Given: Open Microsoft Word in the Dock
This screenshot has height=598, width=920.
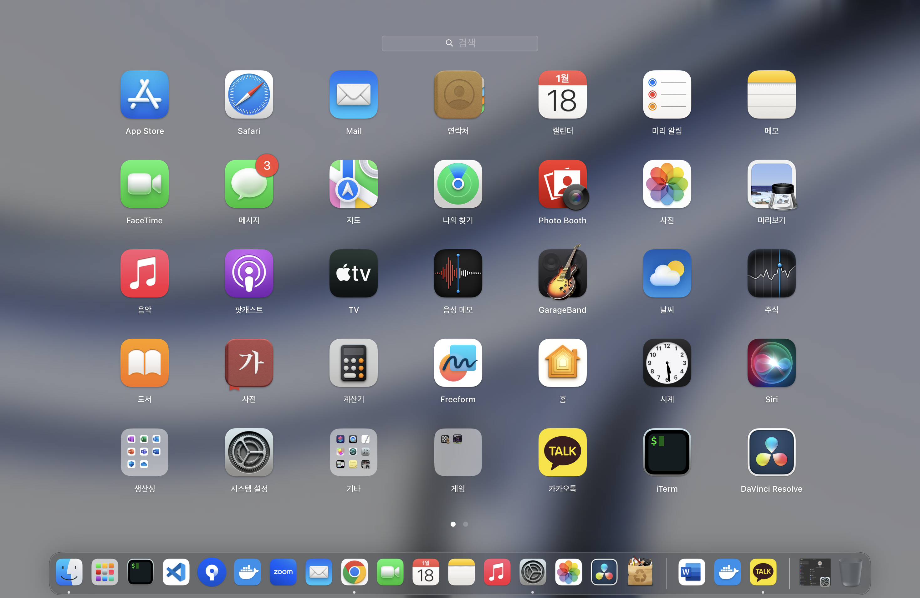Looking at the screenshot, I should tap(692, 572).
